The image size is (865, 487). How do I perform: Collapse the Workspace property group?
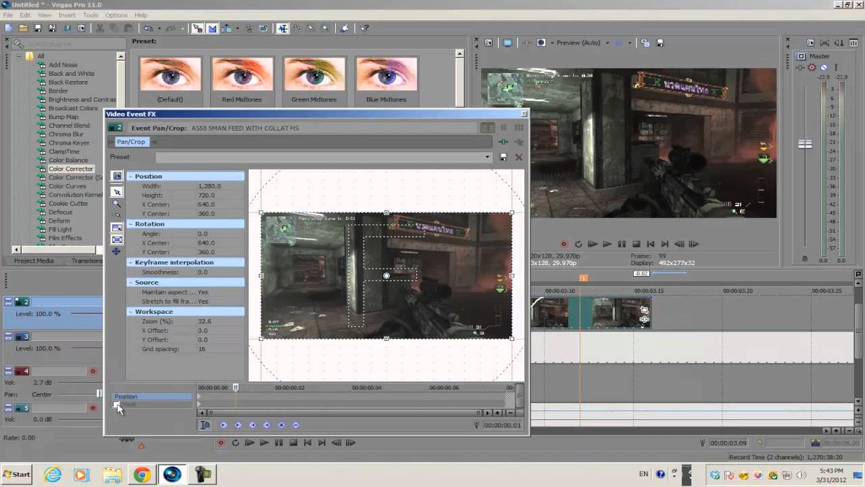(130, 312)
